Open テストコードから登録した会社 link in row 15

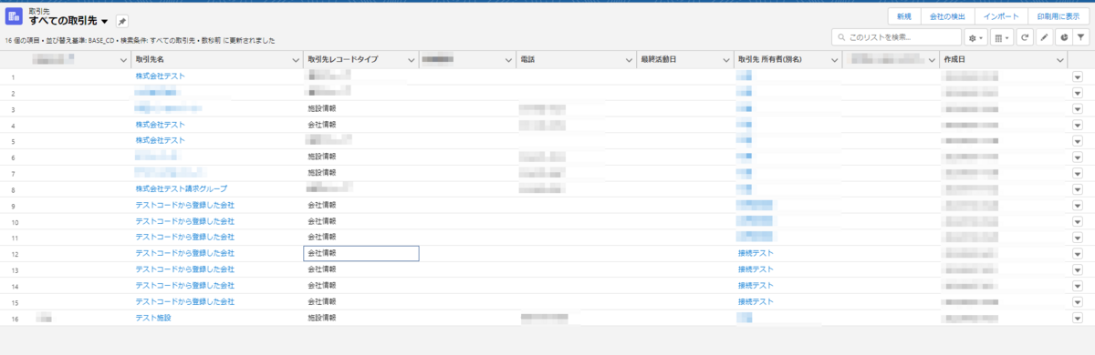point(185,302)
